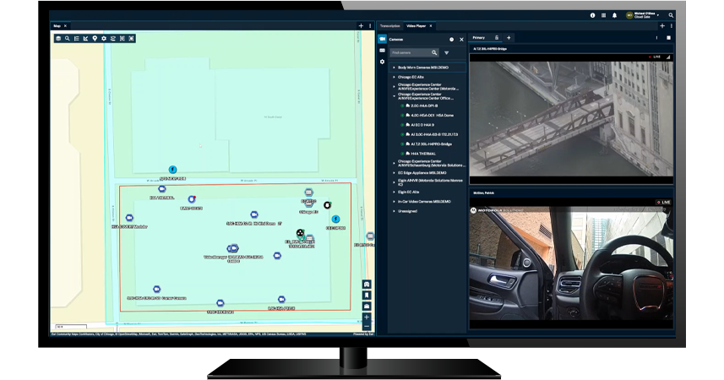Click the bookmark button on map side controls
Image resolution: width=724 pixels, height=380 pixels.
pos(367,295)
